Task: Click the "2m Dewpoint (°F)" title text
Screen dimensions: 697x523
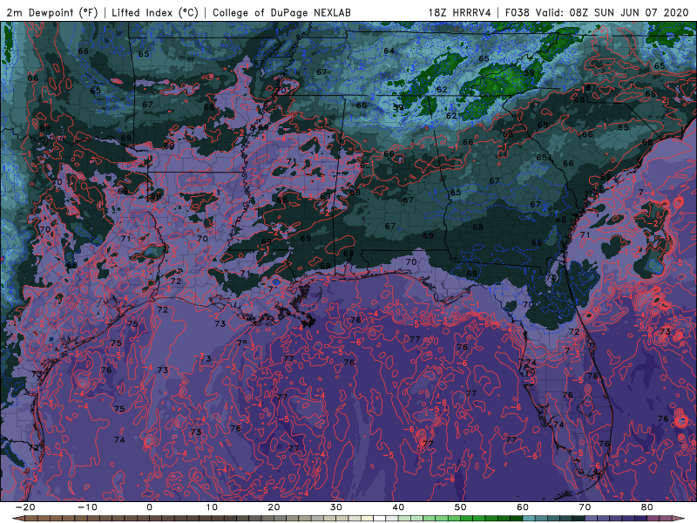Action: point(52,12)
